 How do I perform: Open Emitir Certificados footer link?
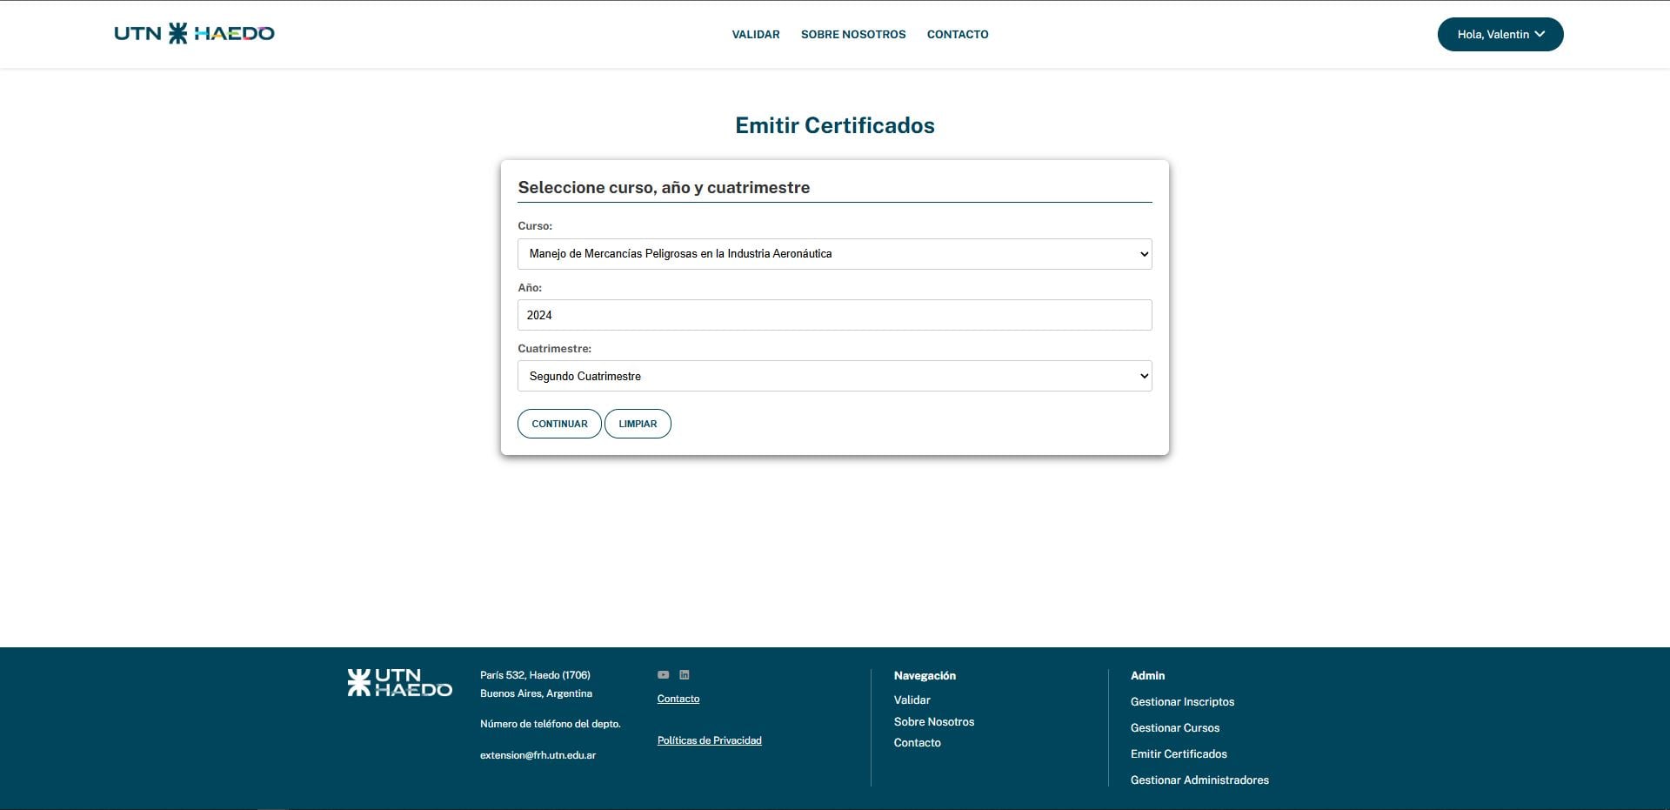click(x=1179, y=754)
